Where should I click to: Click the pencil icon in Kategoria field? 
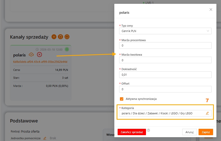click(x=207, y=113)
